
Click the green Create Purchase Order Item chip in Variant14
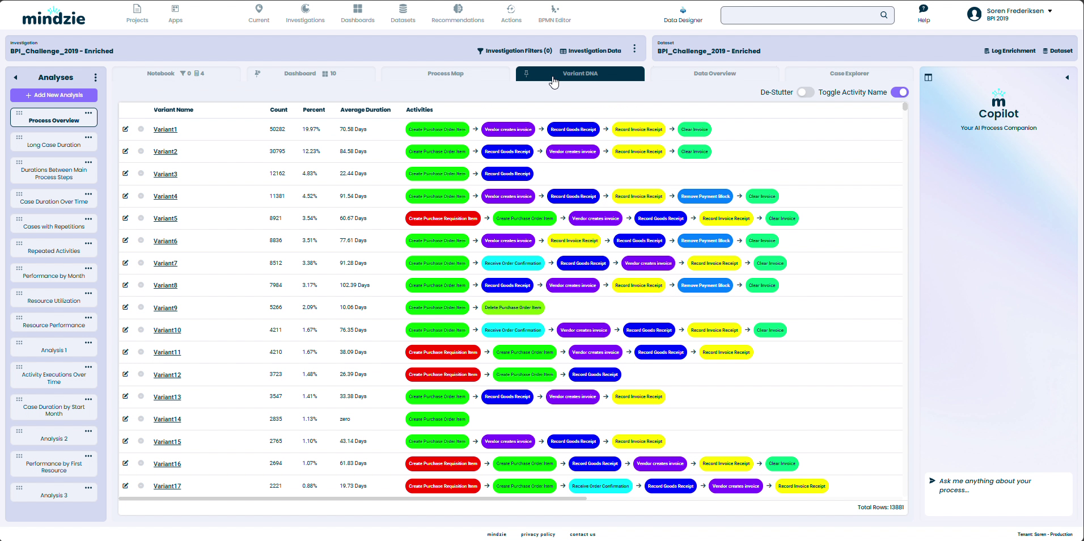click(437, 419)
